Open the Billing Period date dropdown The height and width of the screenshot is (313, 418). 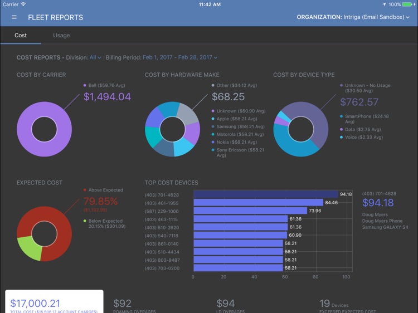(180, 57)
